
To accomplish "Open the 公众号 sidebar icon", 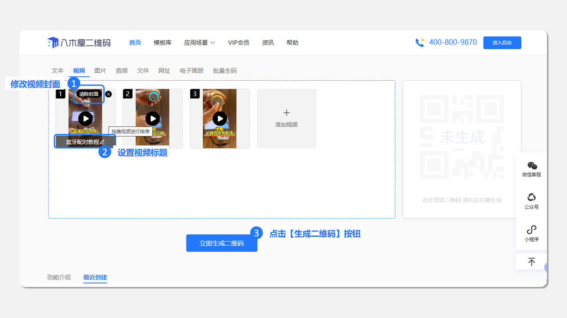I will coord(532,197).
